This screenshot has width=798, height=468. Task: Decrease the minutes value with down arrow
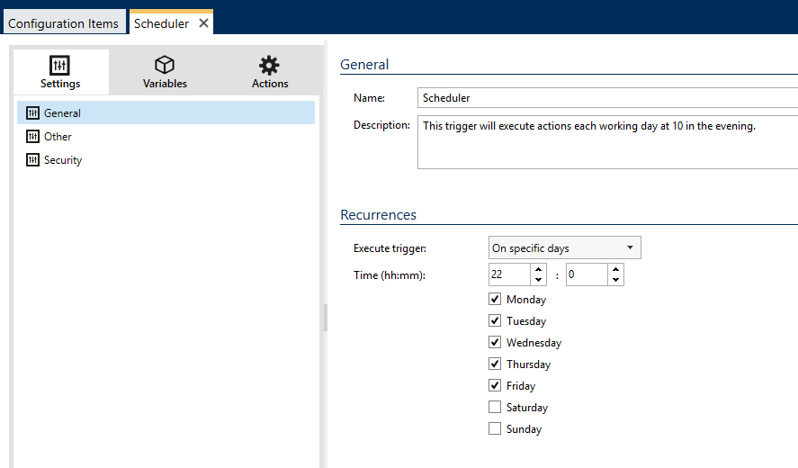(x=615, y=280)
